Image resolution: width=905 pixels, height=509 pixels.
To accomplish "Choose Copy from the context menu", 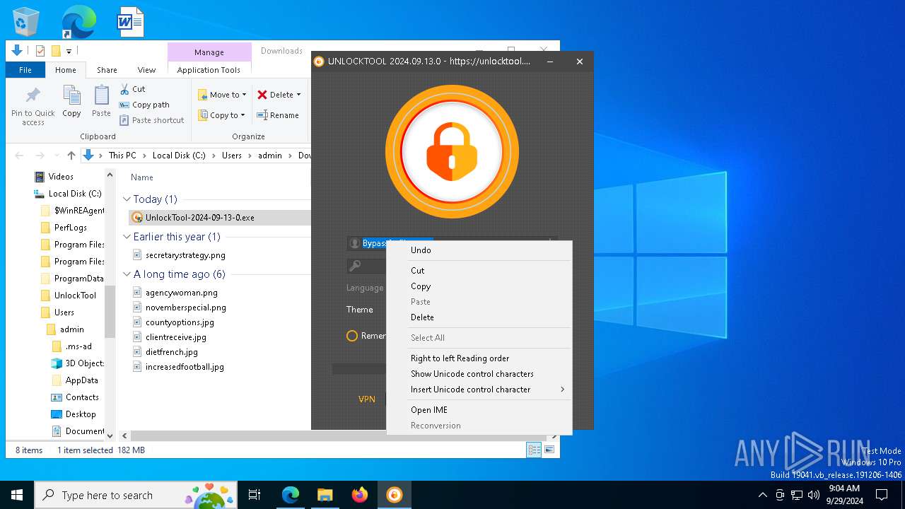I will (x=479, y=286).
